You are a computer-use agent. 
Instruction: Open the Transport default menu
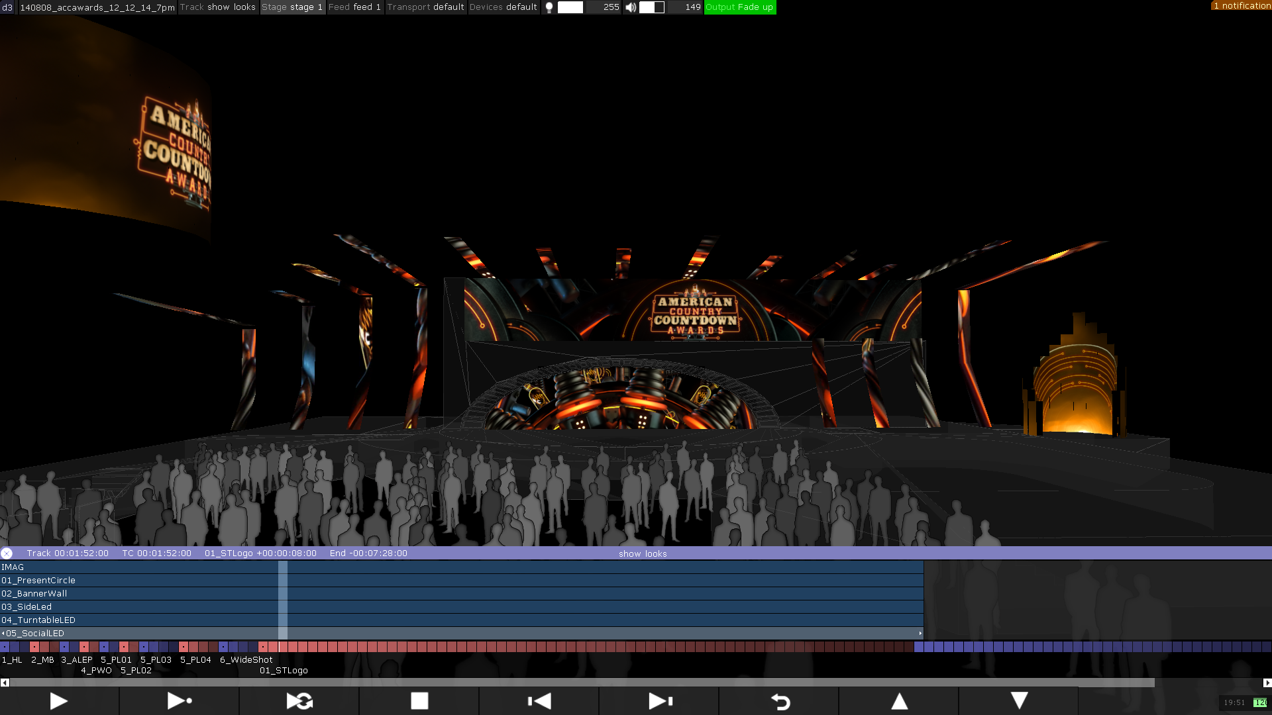pyautogui.click(x=425, y=7)
